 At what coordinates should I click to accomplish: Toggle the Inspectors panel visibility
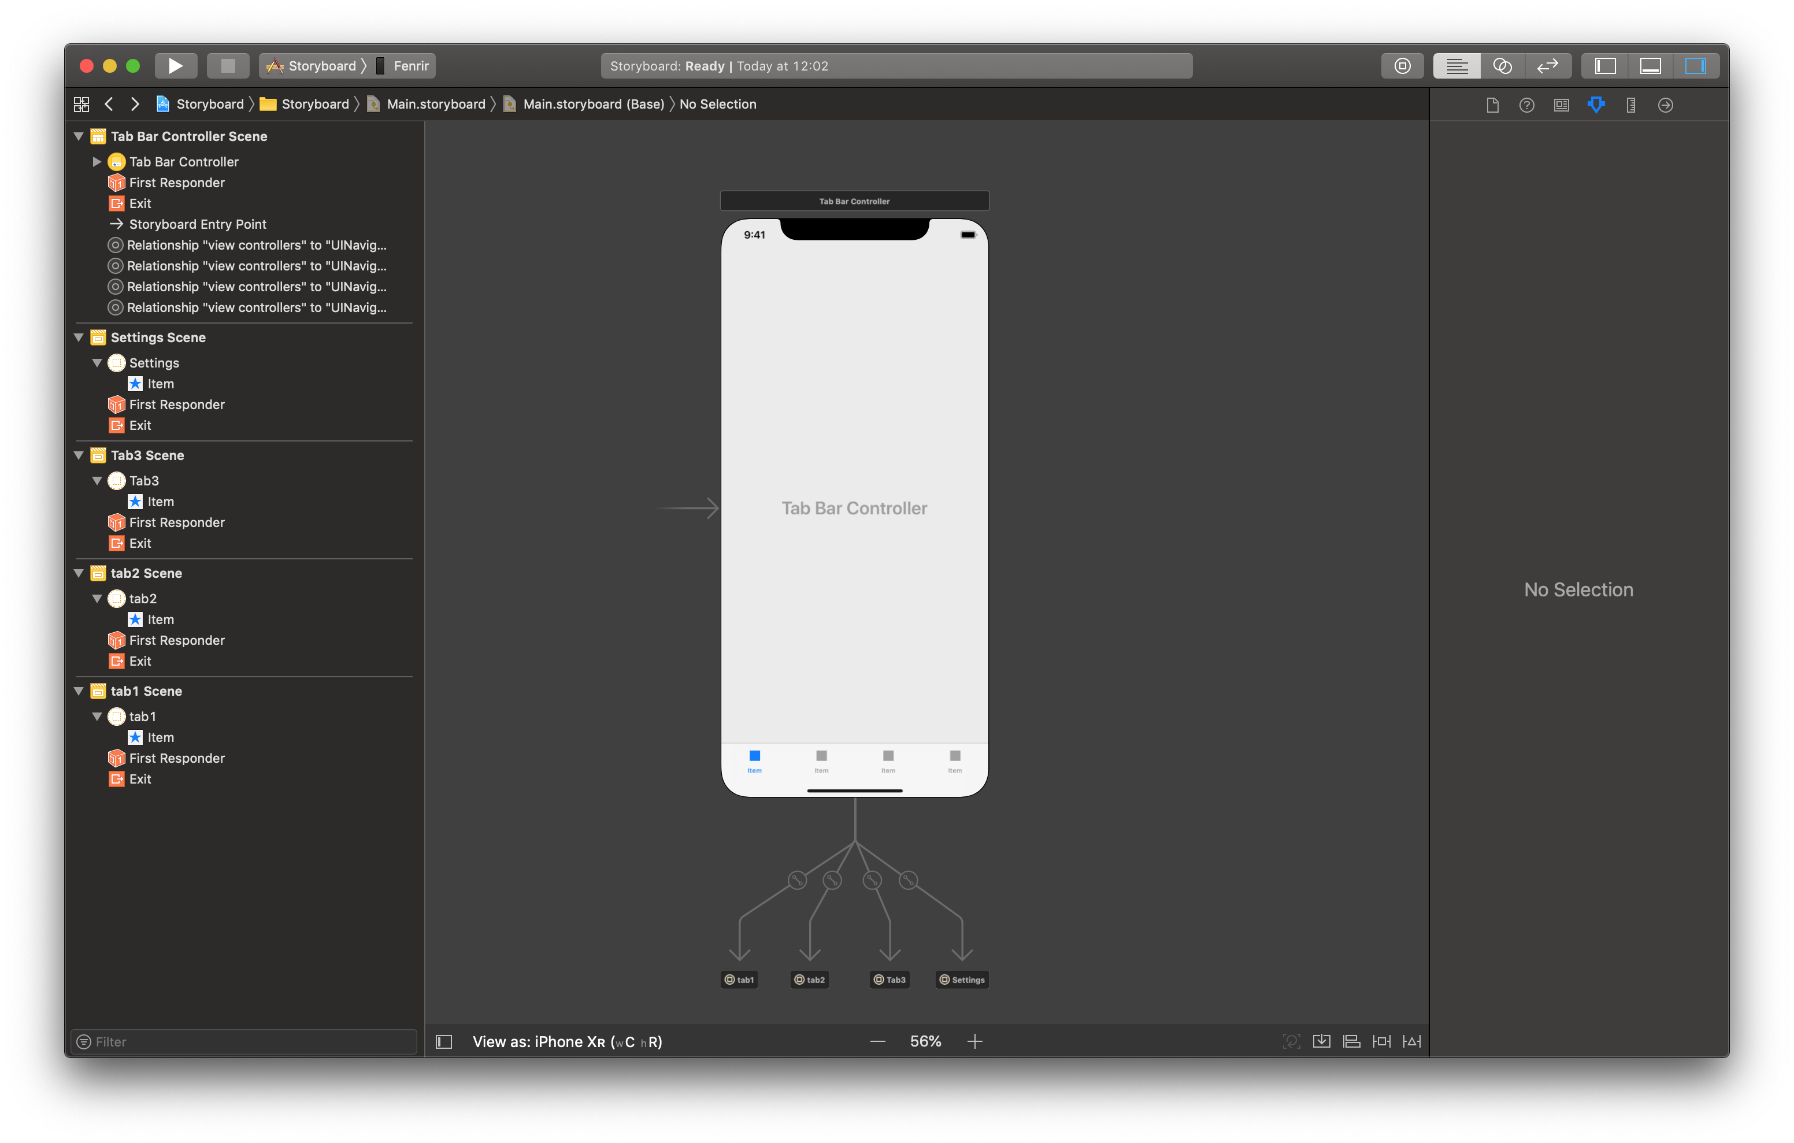point(1696,65)
